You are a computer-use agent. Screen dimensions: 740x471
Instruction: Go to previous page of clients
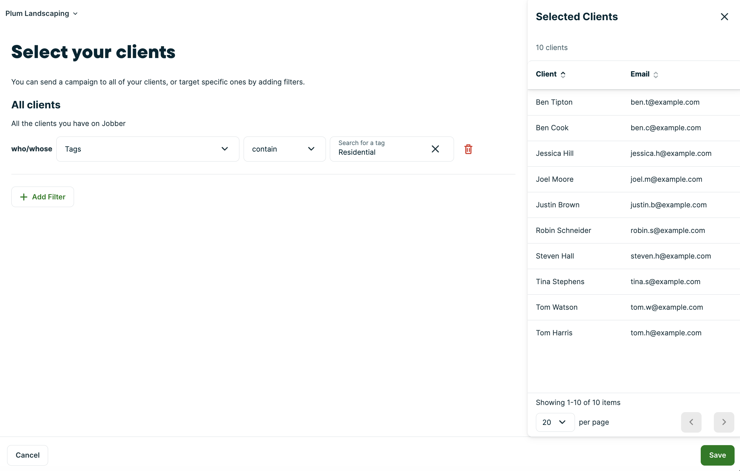pyautogui.click(x=691, y=422)
